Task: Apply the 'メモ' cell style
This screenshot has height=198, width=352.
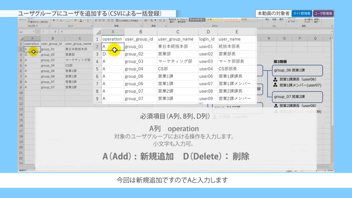Action: (x=214, y=20)
